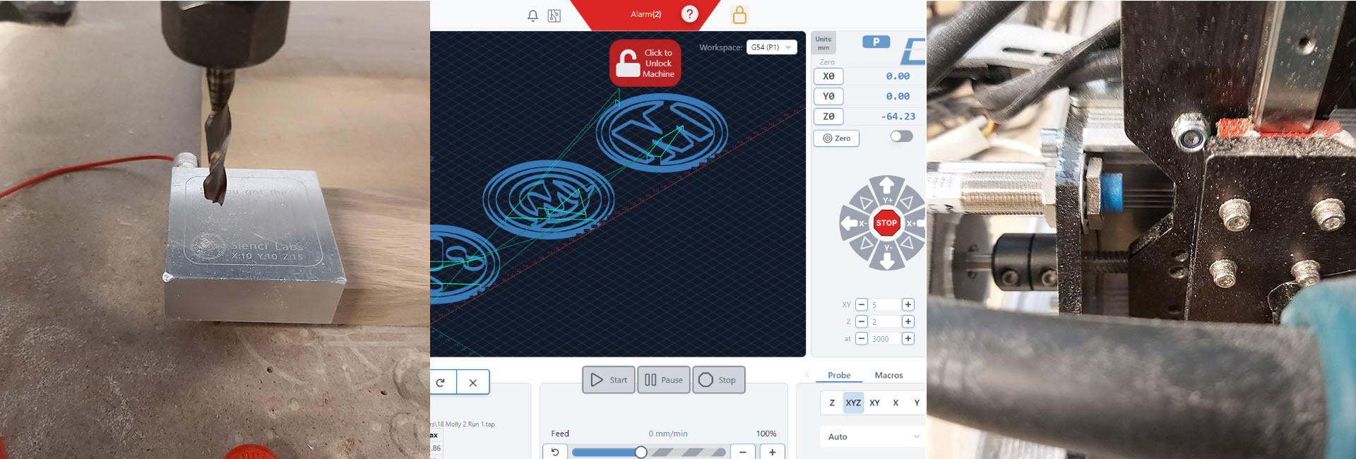Viewport: 1356px width, 459px height.
Task: Reset feed override with the undo icon
Action: point(555,452)
